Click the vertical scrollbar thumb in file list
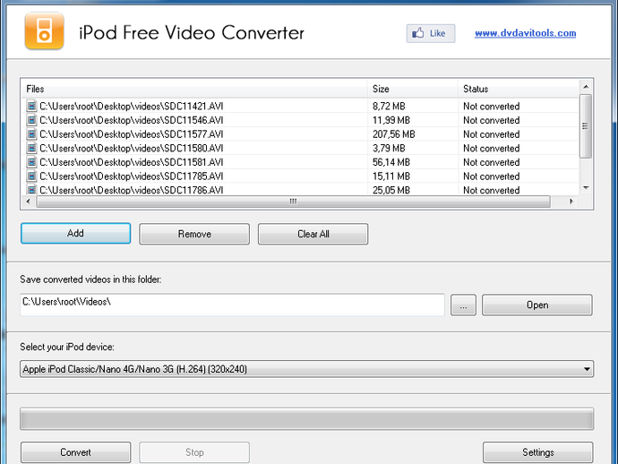 point(585,126)
